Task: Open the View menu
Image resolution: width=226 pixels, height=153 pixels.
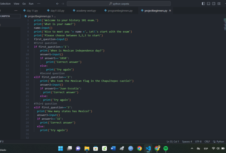Action: click(x=16, y=4)
